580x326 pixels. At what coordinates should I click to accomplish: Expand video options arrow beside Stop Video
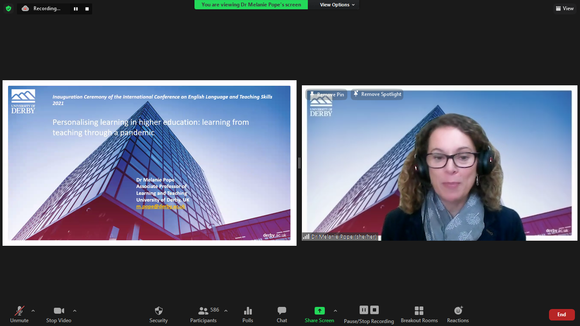75,311
